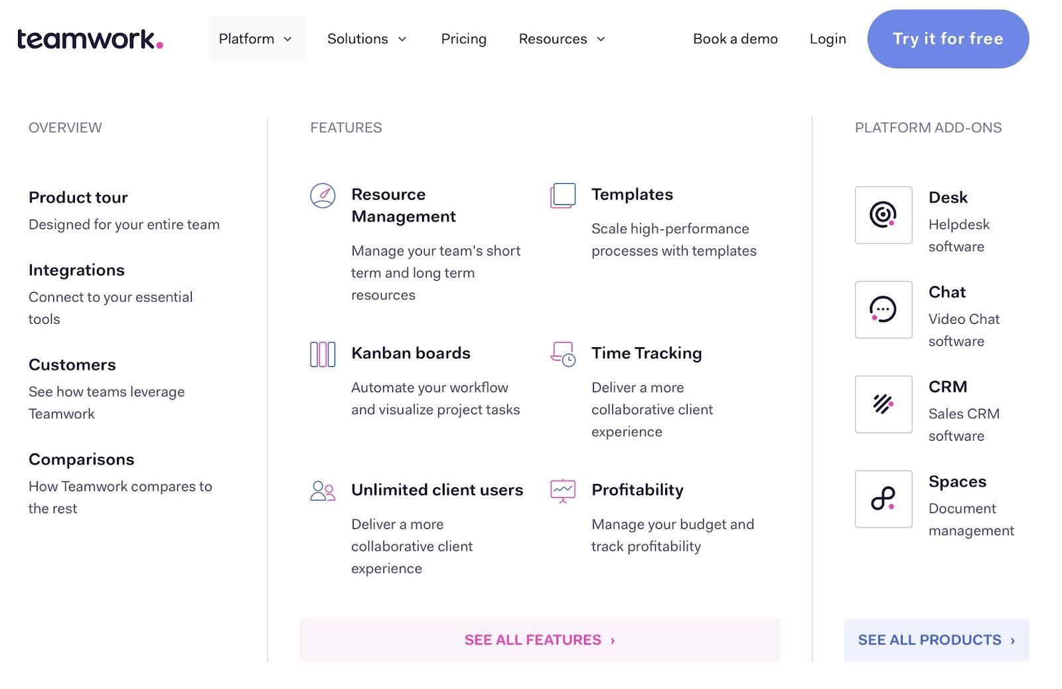Open the Customers overview link
The height and width of the screenshot is (689, 1062).
pyautogui.click(x=72, y=364)
